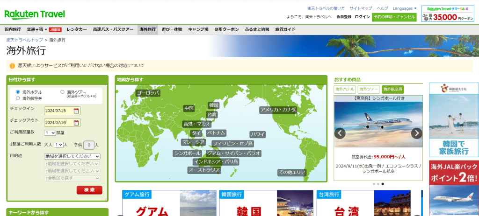Select フィリピン・セブ島 on the map
Screen dimensions: 479x216
[x=232, y=144]
